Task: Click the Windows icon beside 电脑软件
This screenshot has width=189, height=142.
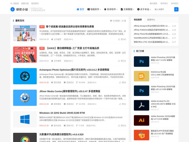Action: point(88,9)
